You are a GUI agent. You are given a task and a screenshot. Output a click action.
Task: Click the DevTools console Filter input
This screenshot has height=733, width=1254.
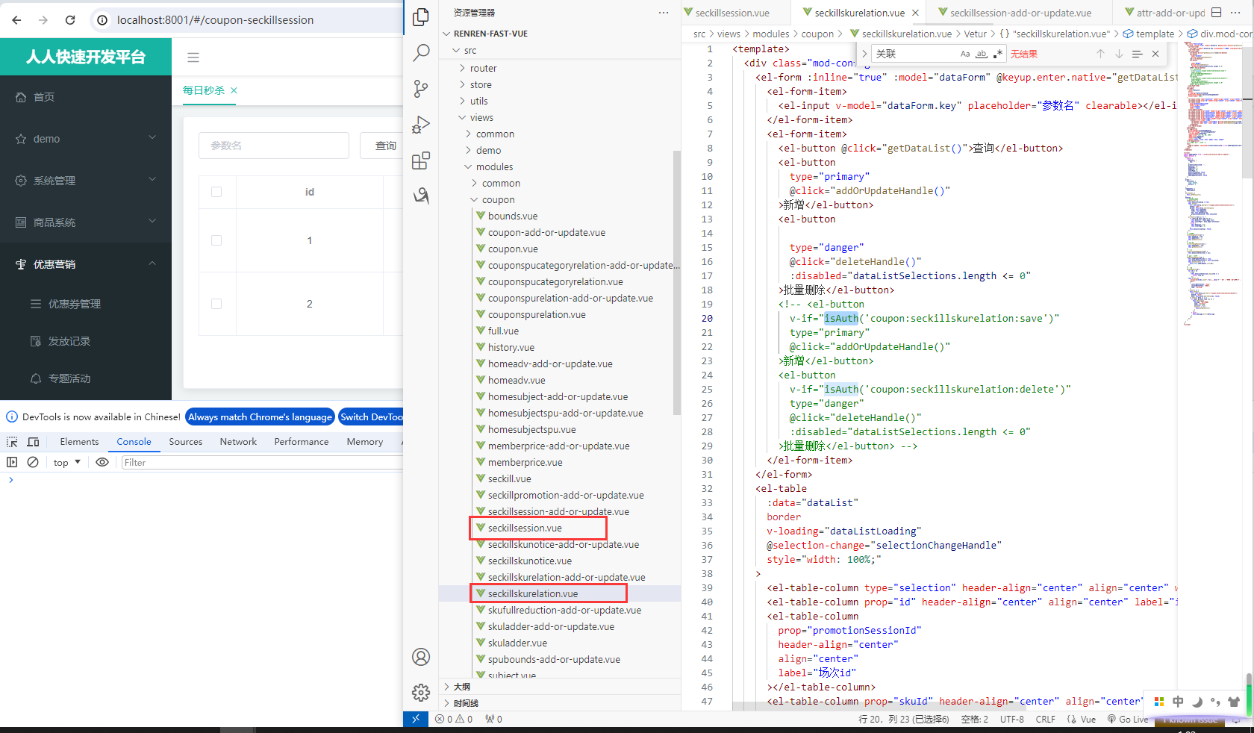(261, 463)
